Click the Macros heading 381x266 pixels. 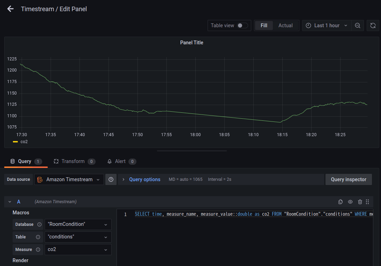pyautogui.click(x=21, y=213)
